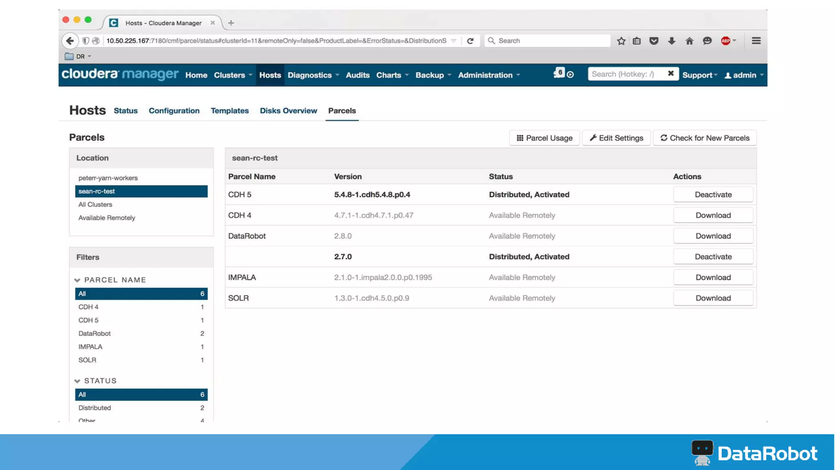
Task: Open the Adblock Plus ABP icon
Action: point(725,41)
